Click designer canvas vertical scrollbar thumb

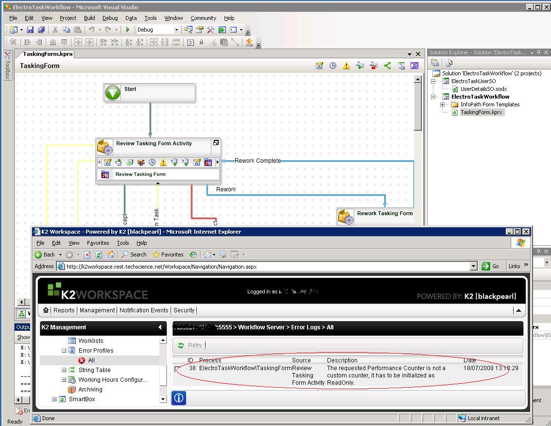[x=418, y=106]
